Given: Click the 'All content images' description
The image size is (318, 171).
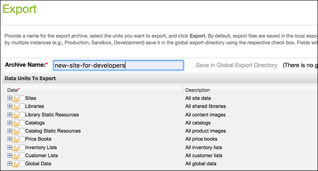Looking at the screenshot, I should coord(206,115).
